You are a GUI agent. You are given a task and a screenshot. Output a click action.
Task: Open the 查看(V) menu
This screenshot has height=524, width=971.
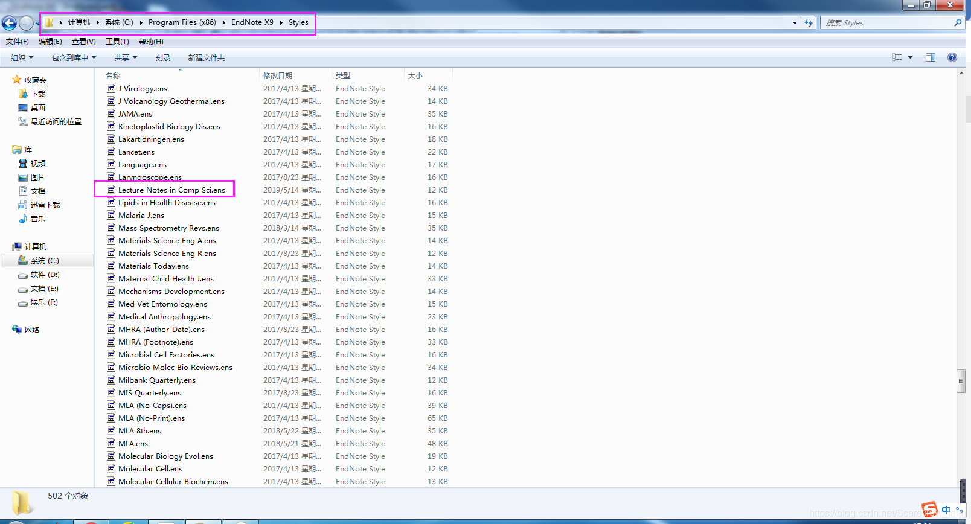(x=83, y=42)
